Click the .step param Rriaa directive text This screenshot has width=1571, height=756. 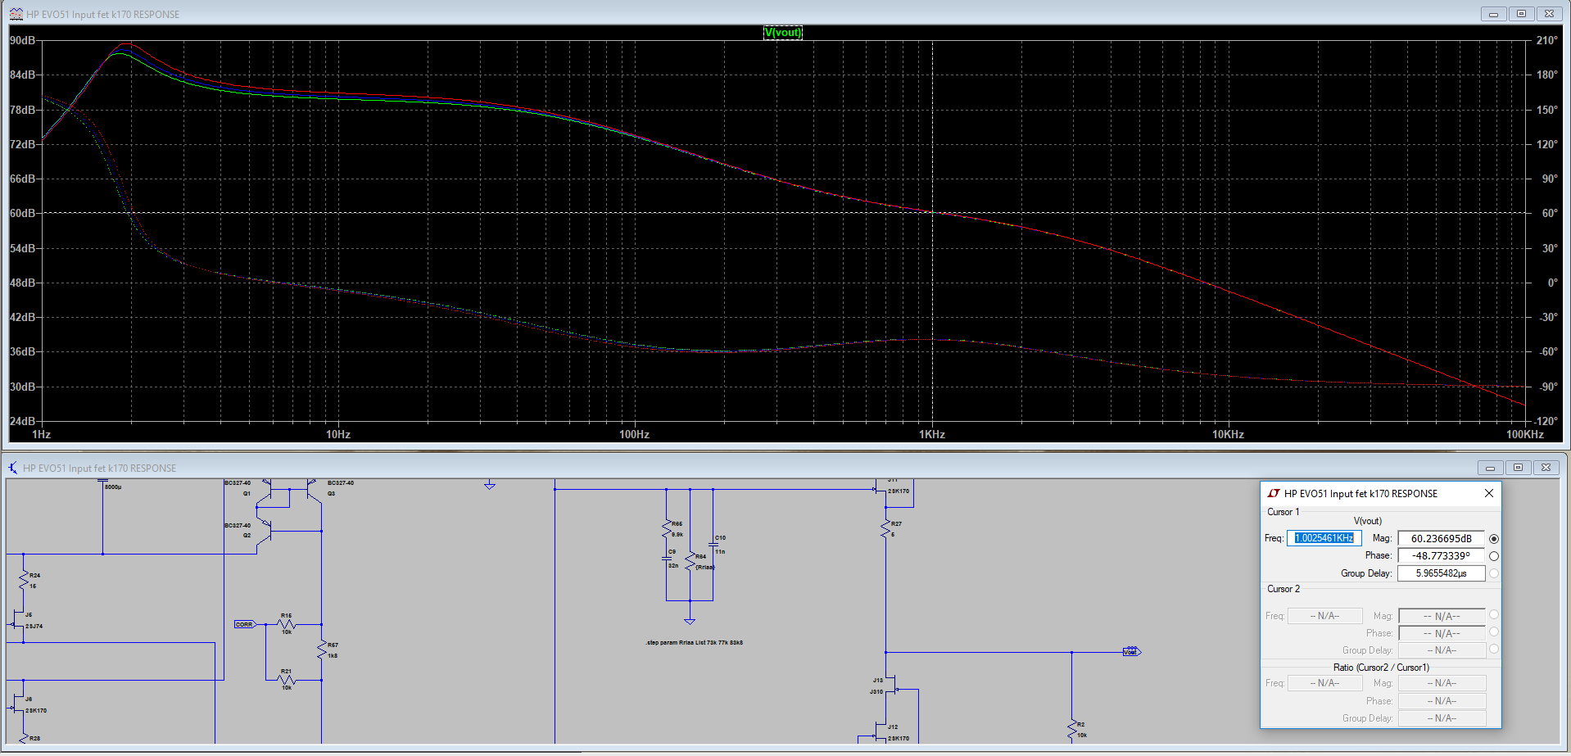694,643
